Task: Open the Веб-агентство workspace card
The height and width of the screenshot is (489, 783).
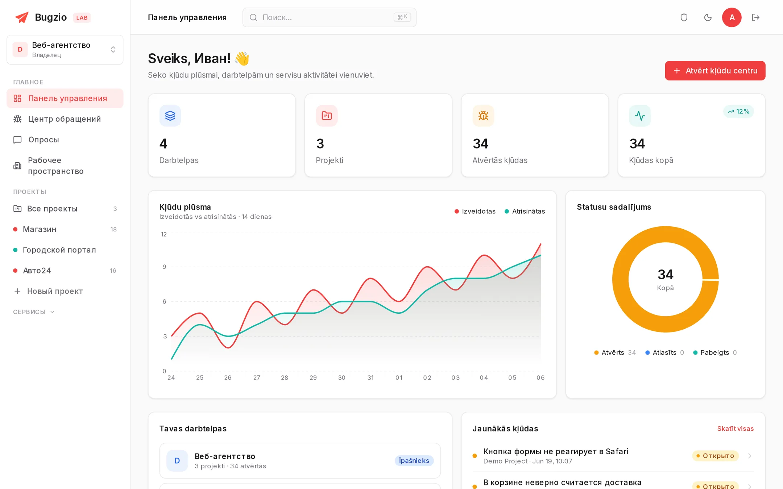Action: 300,460
